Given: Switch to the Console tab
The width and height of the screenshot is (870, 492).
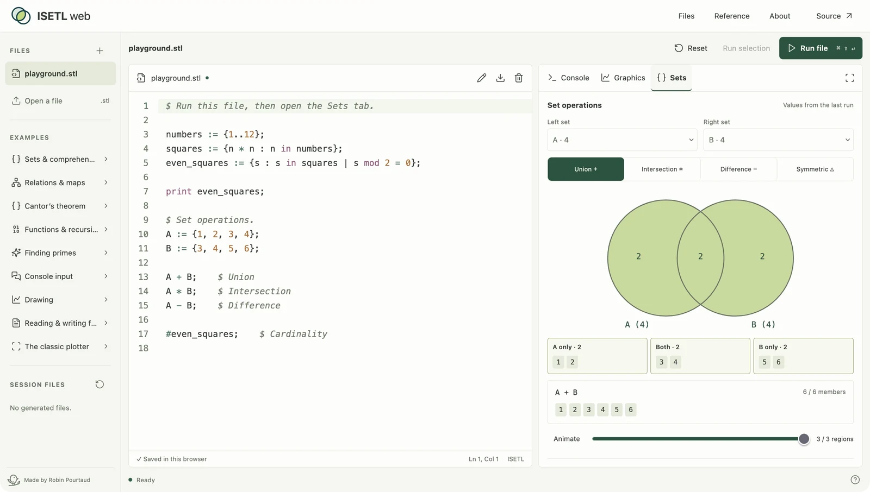Looking at the screenshot, I should (568, 78).
